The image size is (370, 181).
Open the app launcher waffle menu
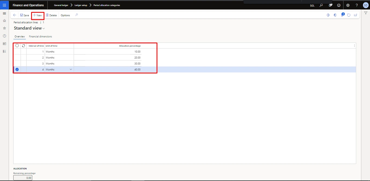[x=4, y=5]
